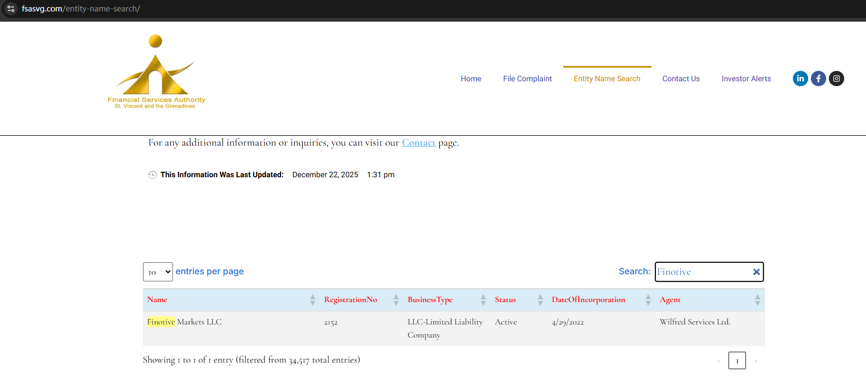Open the File Complaint menu item
The width and height of the screenshot is (866, 379).
click(x=527, y=79)
